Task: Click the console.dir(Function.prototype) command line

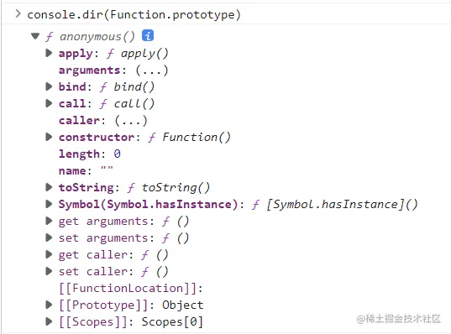Action: pyautogui.click(x=134, y=14)
